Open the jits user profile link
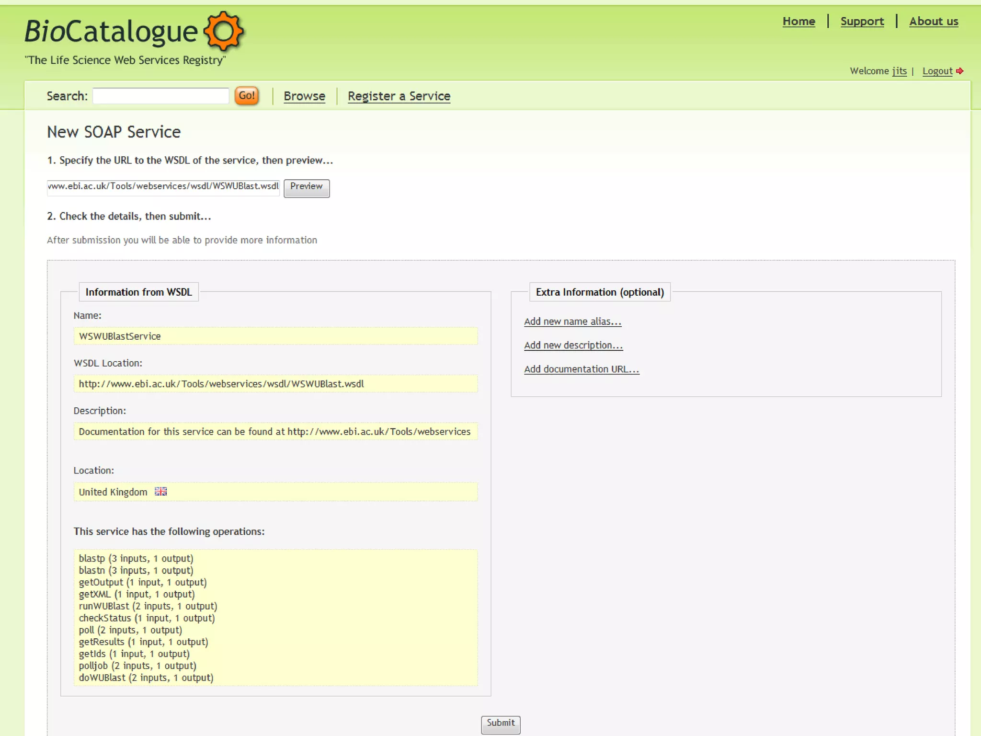 [x=899, y=71]
